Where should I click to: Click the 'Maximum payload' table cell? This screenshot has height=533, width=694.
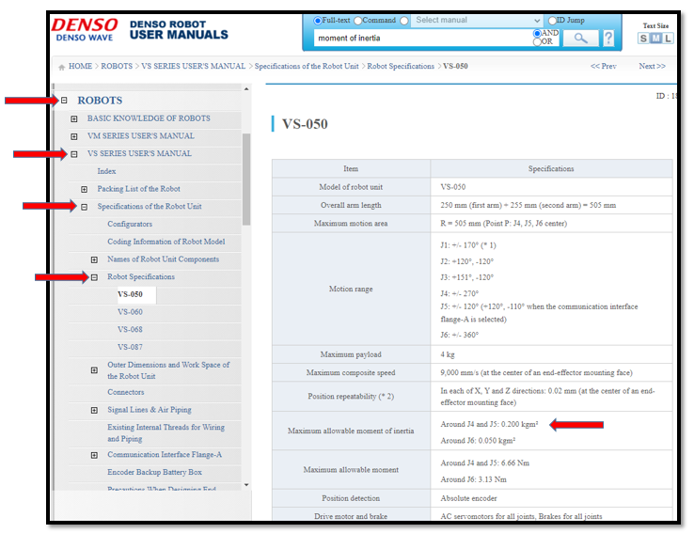(x=351, y=354)
